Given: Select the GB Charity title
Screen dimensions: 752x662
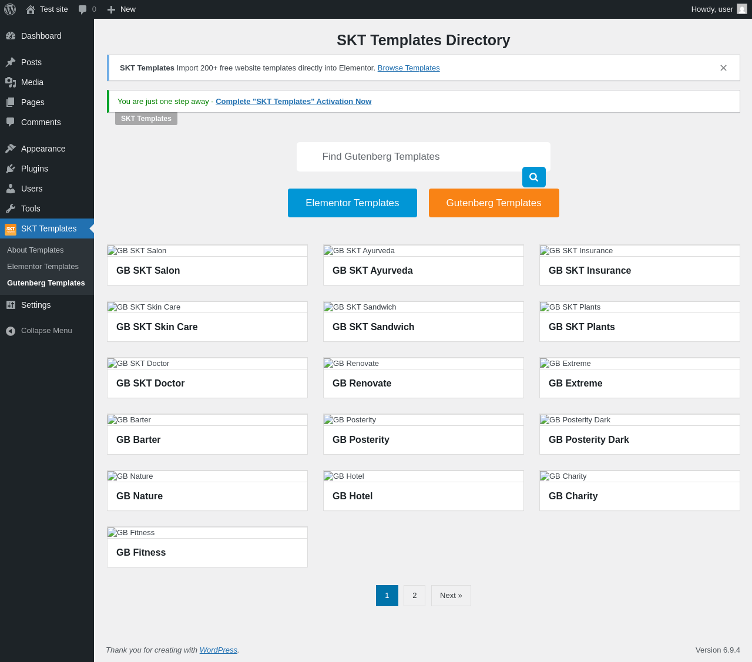Looking at the screenshot, I should (573, 496).
